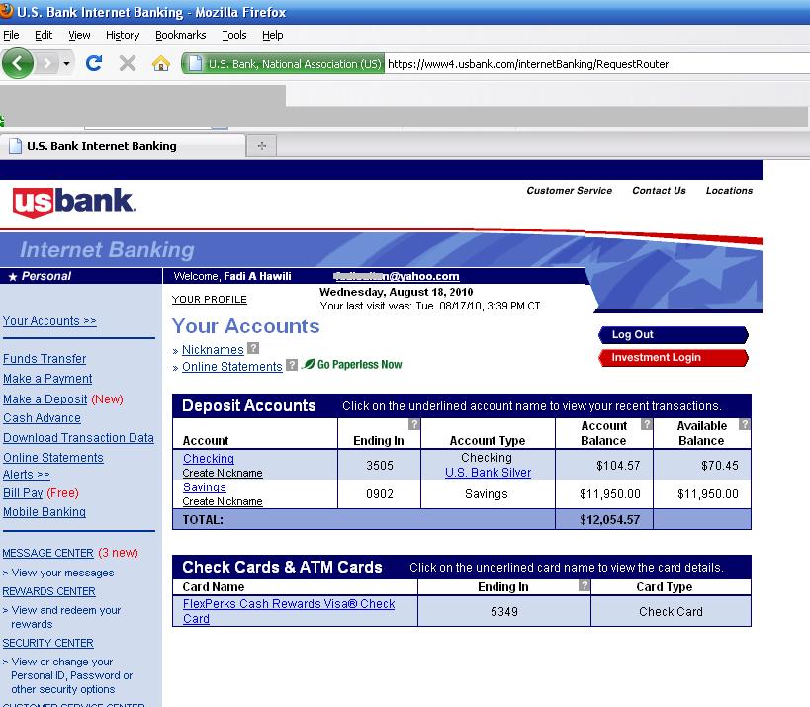
Task: Open SECURITY CENTER link
Action: [x=48, y=644]
